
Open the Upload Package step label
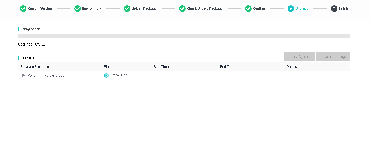pyautogui.click(x=144, y=9)
